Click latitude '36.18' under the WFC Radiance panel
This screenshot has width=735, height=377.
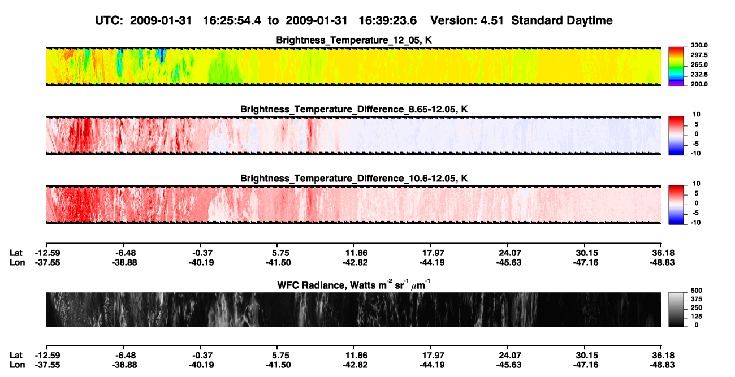[663, 356]
